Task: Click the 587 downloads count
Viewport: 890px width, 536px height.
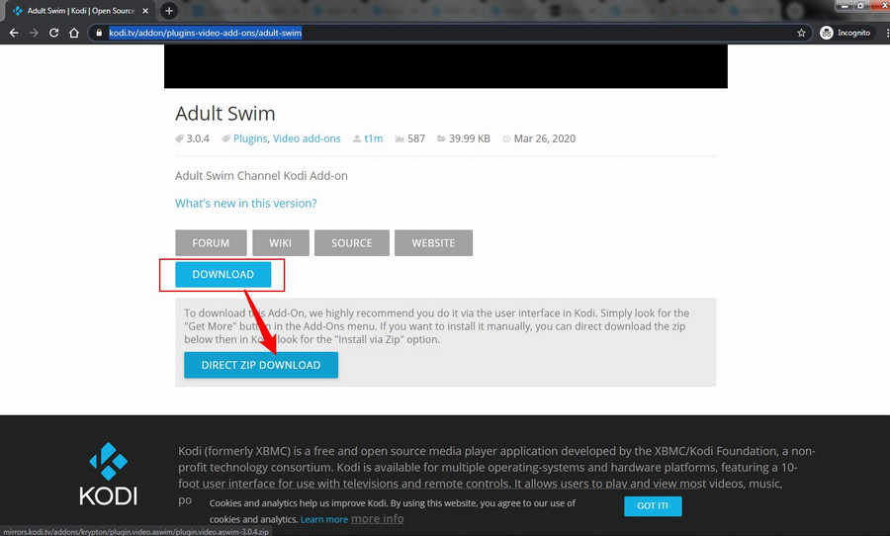Action: click(x=416, y=138)
